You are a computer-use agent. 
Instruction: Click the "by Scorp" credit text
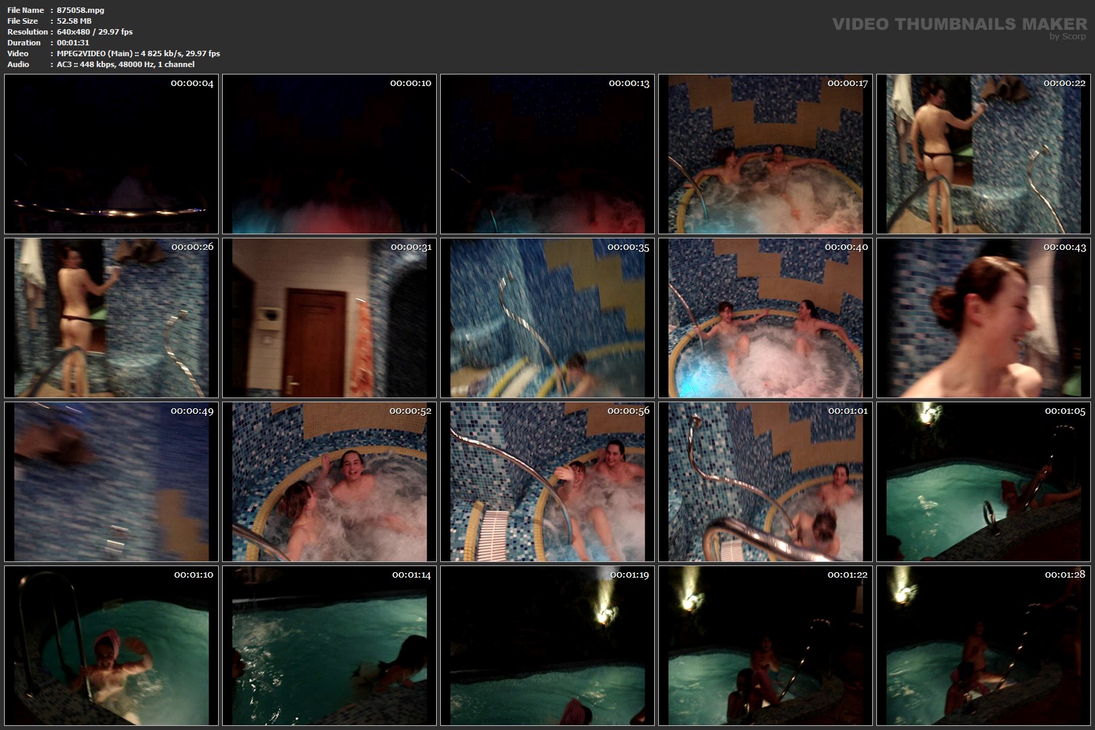pos(1067,37)
